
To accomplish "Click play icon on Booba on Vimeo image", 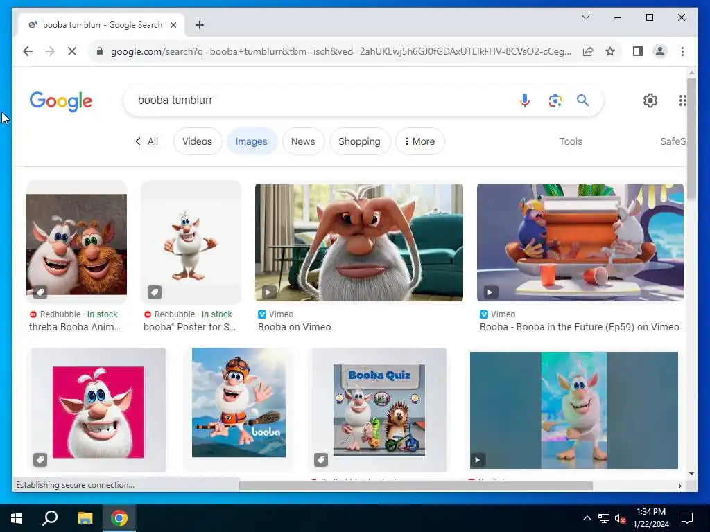I will click(x=268, y=292).
